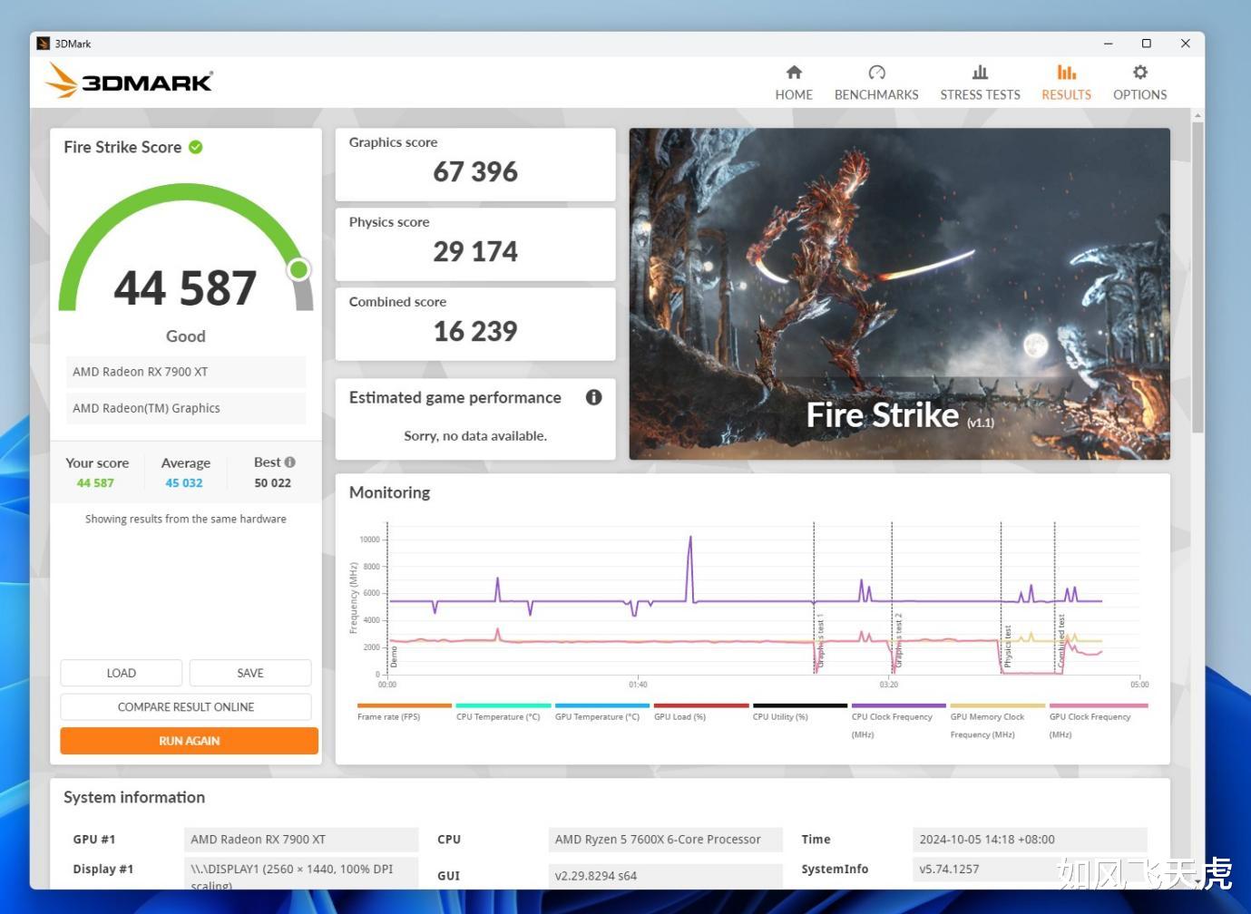
Task: Click the Display #1 value in System information
Action: tap(301, 872)
